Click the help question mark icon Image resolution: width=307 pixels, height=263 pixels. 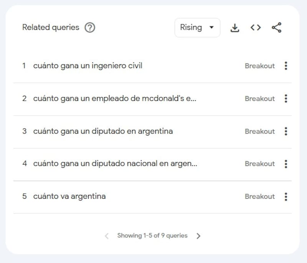pos(90,28)
